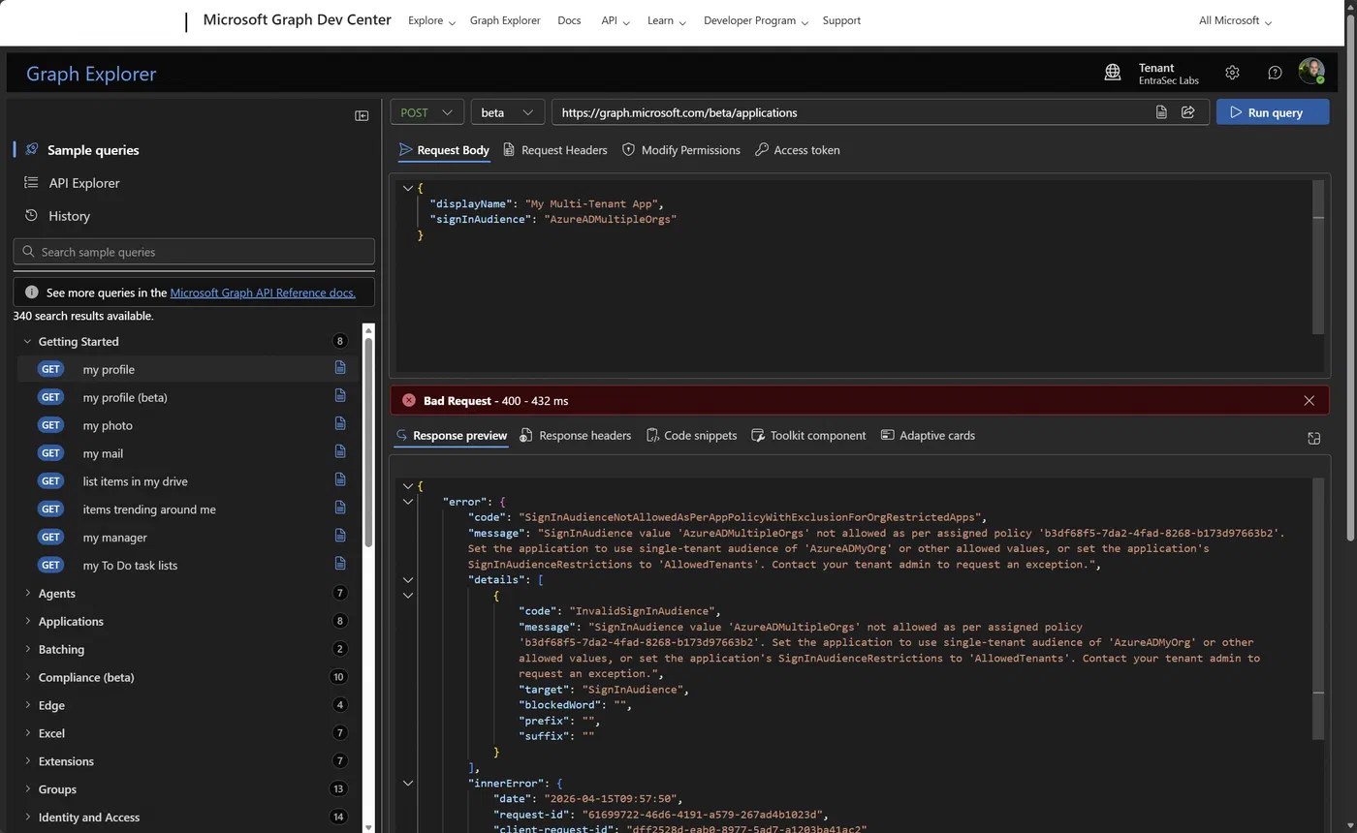Expand the API menu
The width and height of the screenshot is (1357, 833).
(615, 20)
